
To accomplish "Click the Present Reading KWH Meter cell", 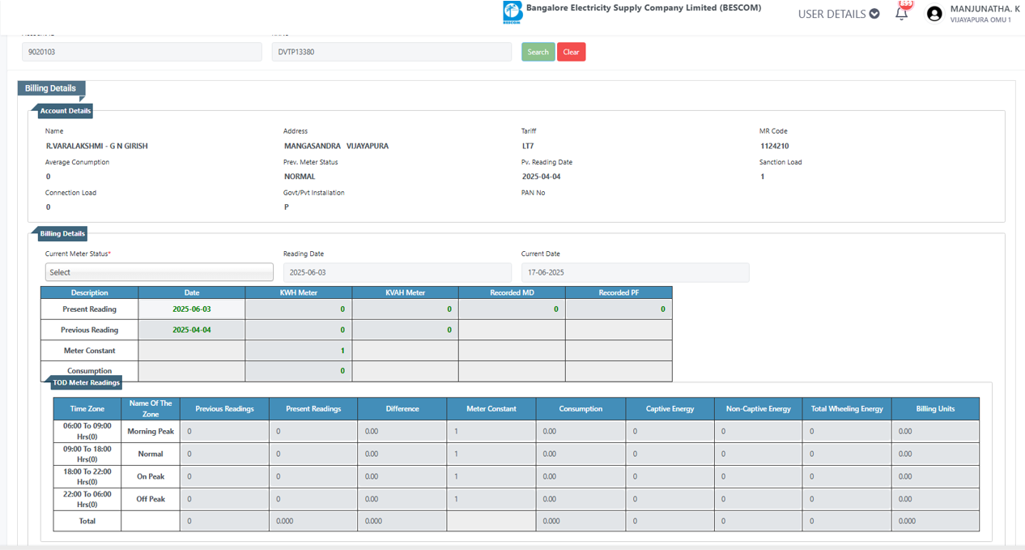I will pos(299,309).
